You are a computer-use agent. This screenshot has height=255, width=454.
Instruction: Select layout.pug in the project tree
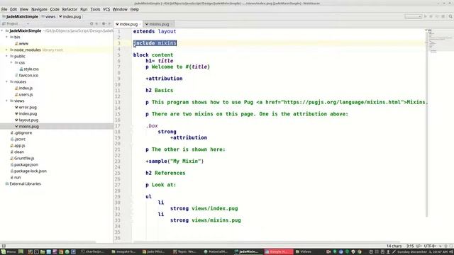click(26, 120)
